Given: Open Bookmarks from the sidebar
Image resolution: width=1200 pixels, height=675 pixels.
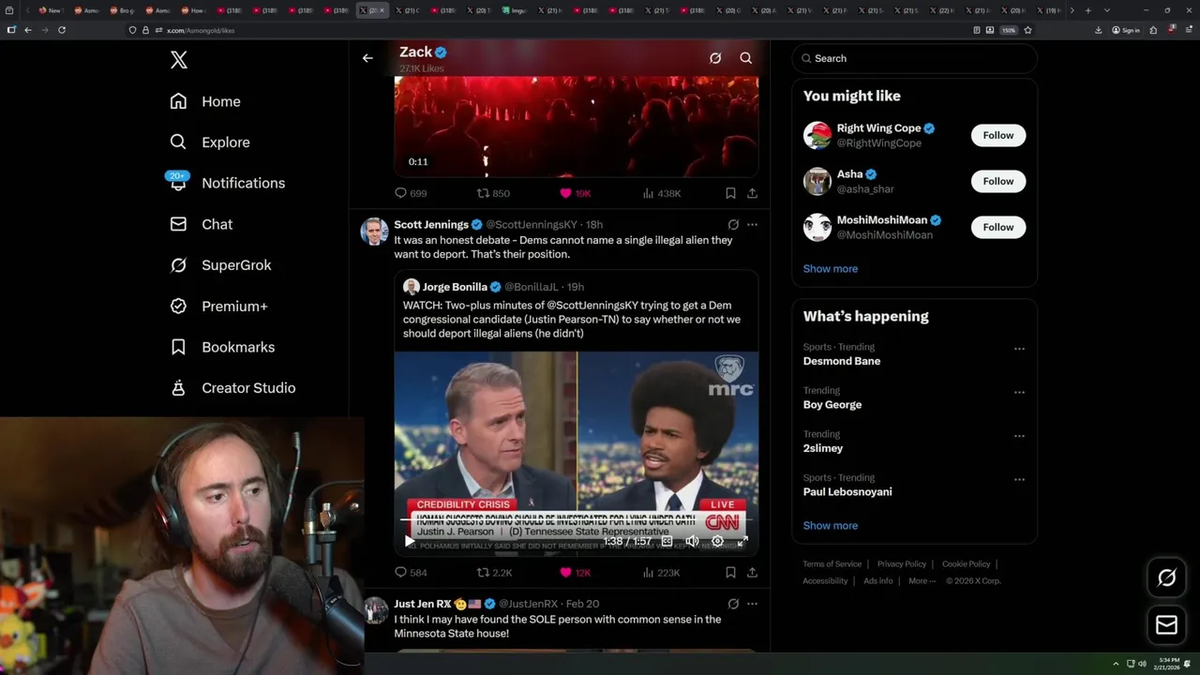Looking at the screenshot, I should point(222,347).
